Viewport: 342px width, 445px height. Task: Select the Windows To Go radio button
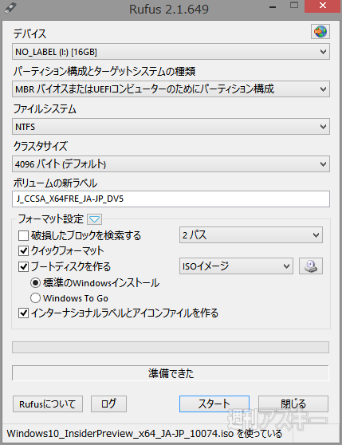[x=35, y=298]
